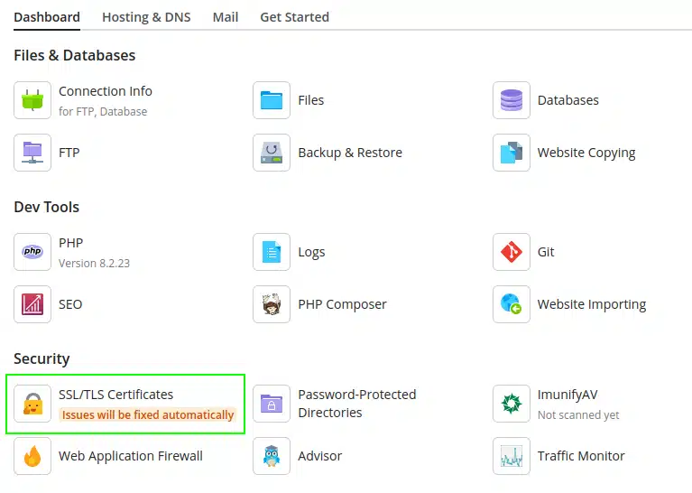
Task: Click the Web Application Firewall flame icon
Action: [32, 456]
